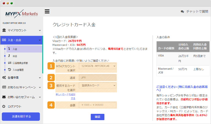Click the yellow macOS minimize button
This screenshot has height=124, width=211.
coord(8,3)
